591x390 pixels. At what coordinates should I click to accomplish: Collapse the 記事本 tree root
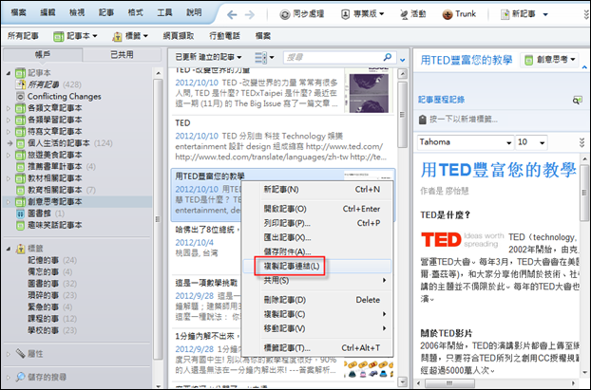9,73
